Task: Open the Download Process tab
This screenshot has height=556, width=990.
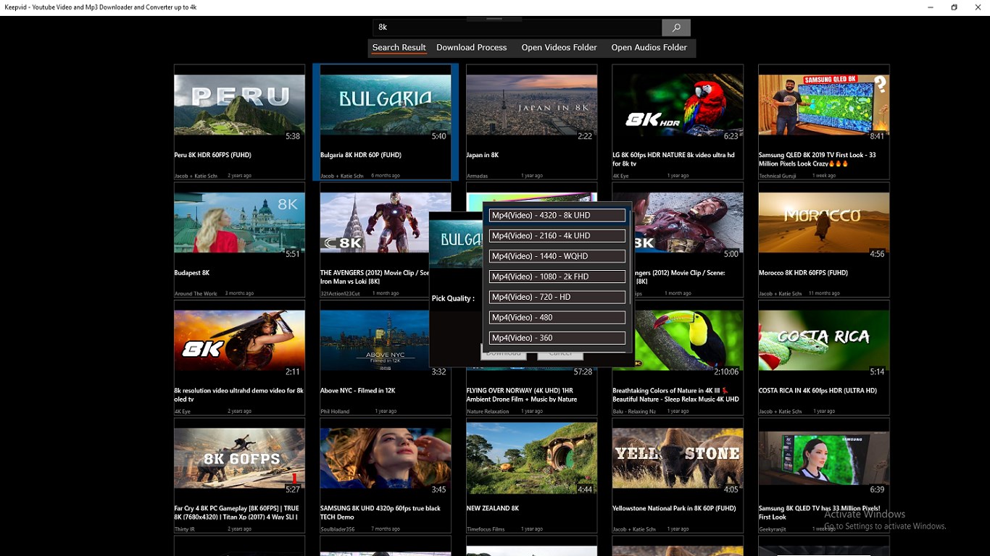Action: [472, 48]
